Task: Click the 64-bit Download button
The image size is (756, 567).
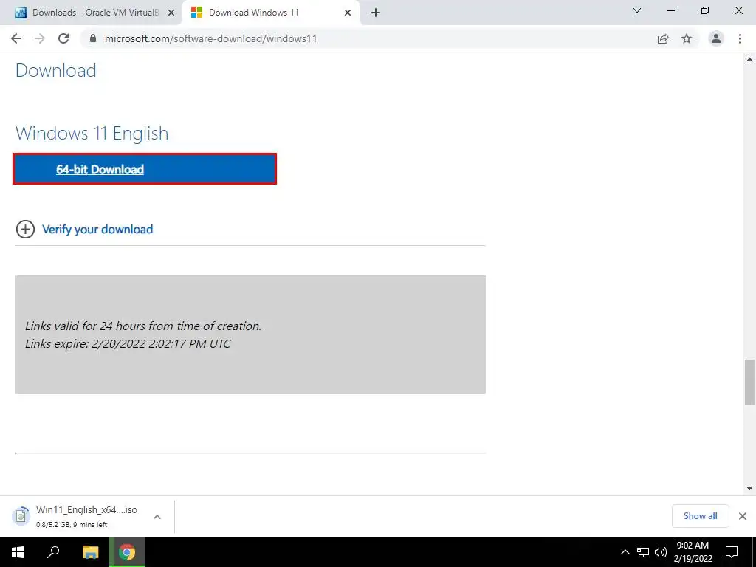Action: click(x=145, y=169)
